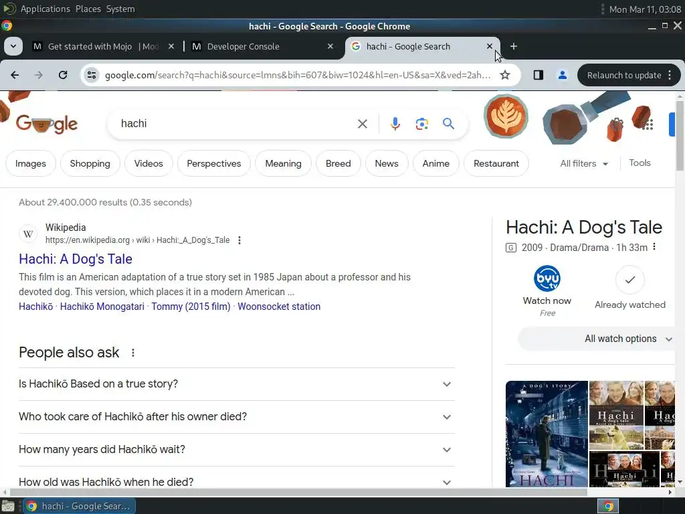Screen dimensions: 685x514
Task: Expand All watch options
Action: tap(597, 339)
